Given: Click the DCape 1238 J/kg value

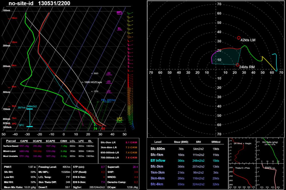Looking at the screenshot, I should click(132, 187).
